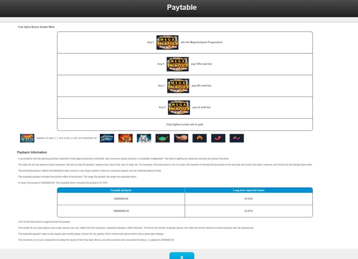
Task: Click the Long-term expected return column header
Action: (249, 190)
